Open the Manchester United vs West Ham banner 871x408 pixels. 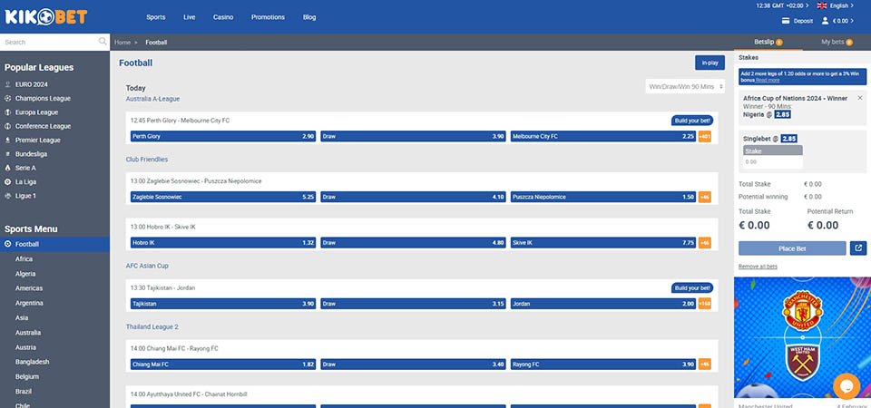(x=802, y=337)
